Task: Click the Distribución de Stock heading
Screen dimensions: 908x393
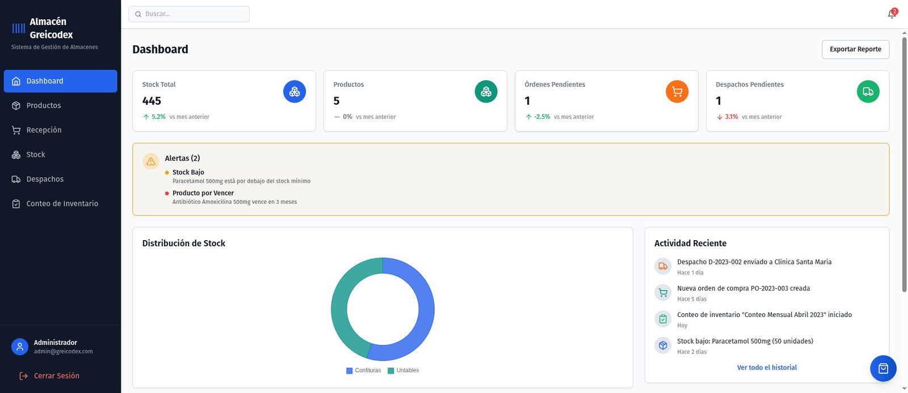Action: (184, 244)
